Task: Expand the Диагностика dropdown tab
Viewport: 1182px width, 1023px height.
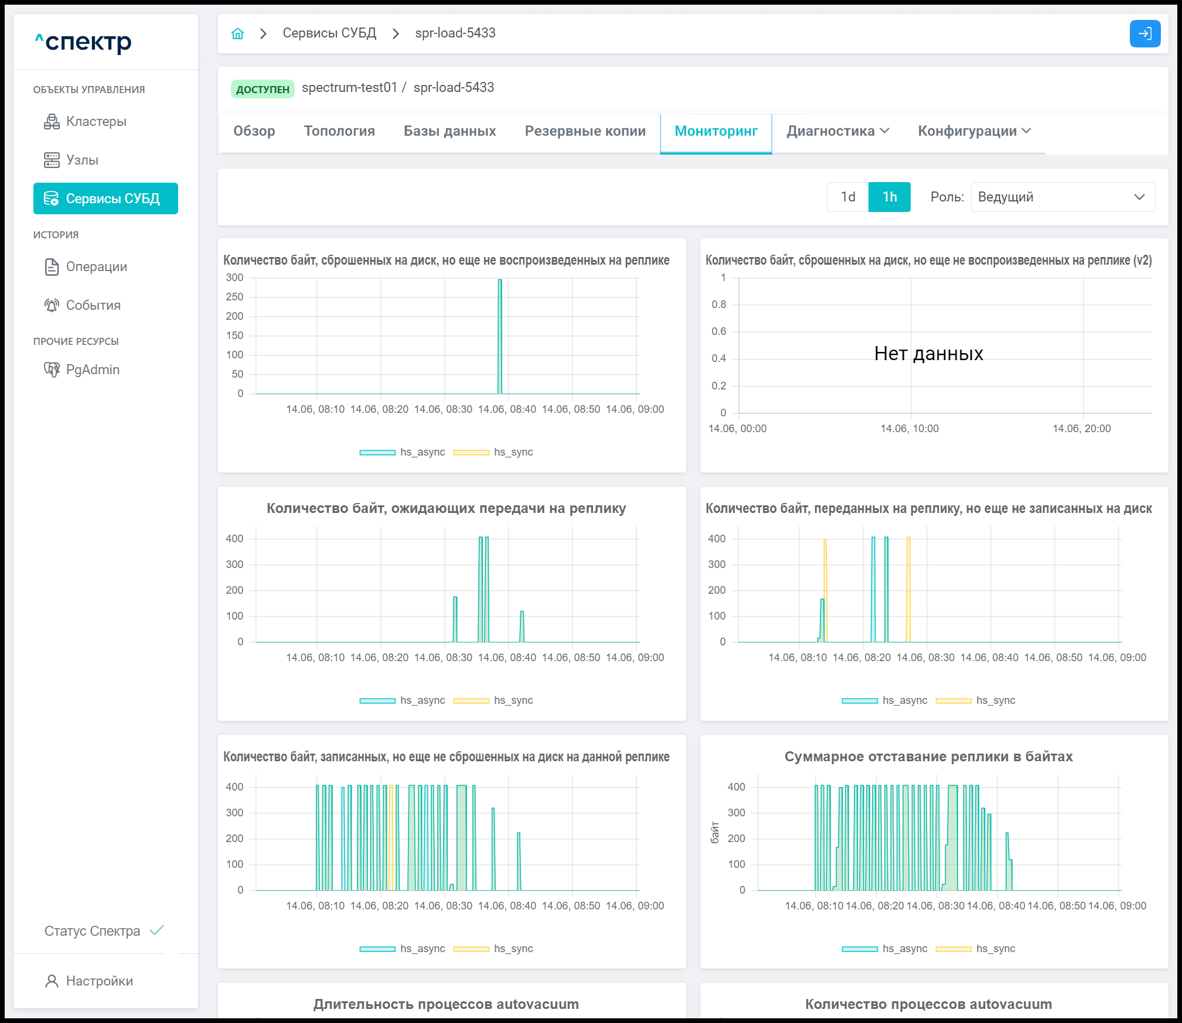Action: (837, 131)
